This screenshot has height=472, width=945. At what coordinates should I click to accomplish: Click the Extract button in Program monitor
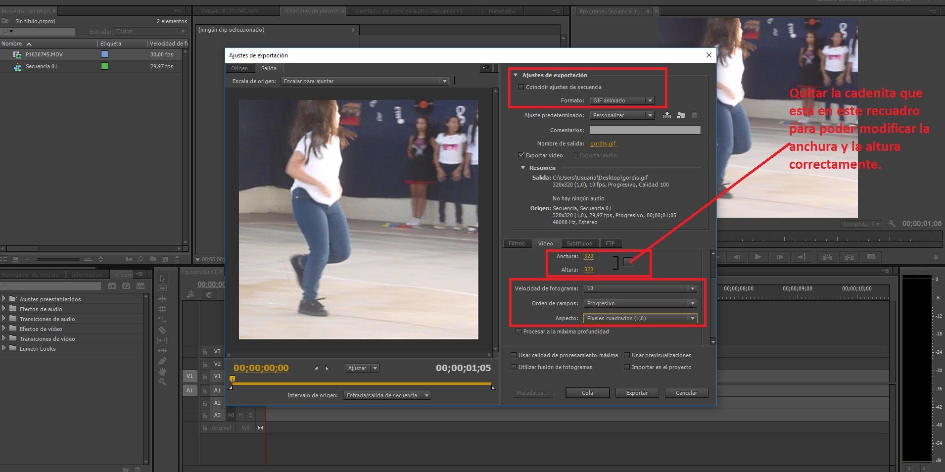click(x=850, y=257)
